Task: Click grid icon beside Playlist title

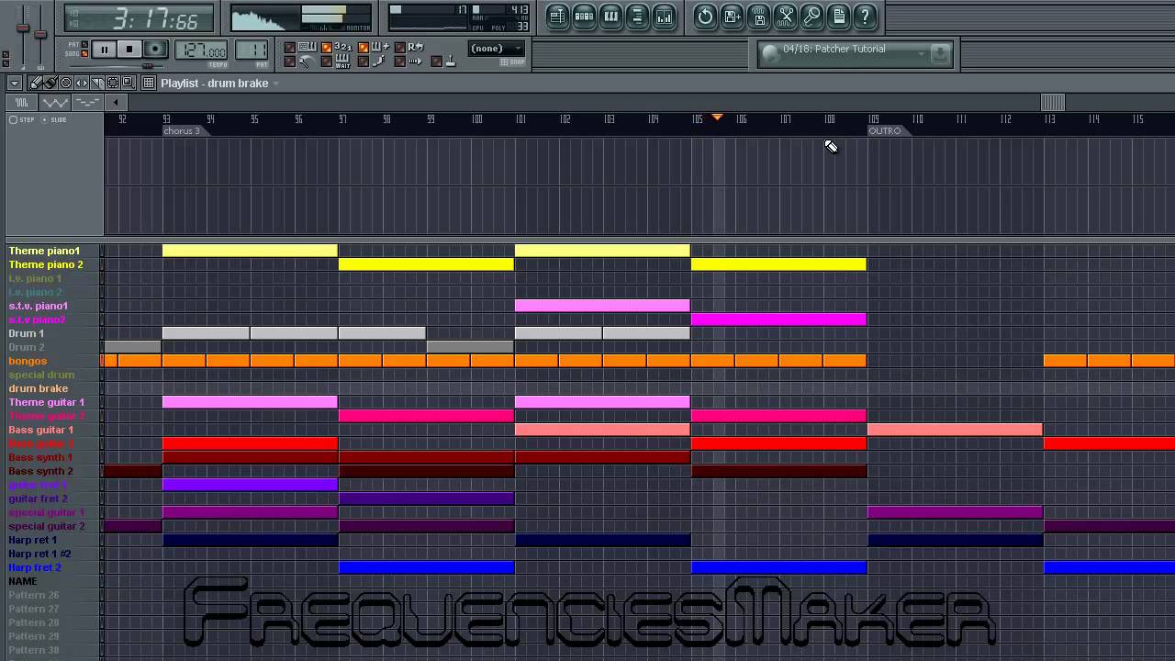Action: [x=148, y=83]
